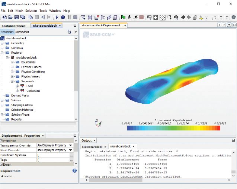The height and width of the screenshot is (189, 237).
Task: Open the Solution menu
Action: tap(31, 11)
